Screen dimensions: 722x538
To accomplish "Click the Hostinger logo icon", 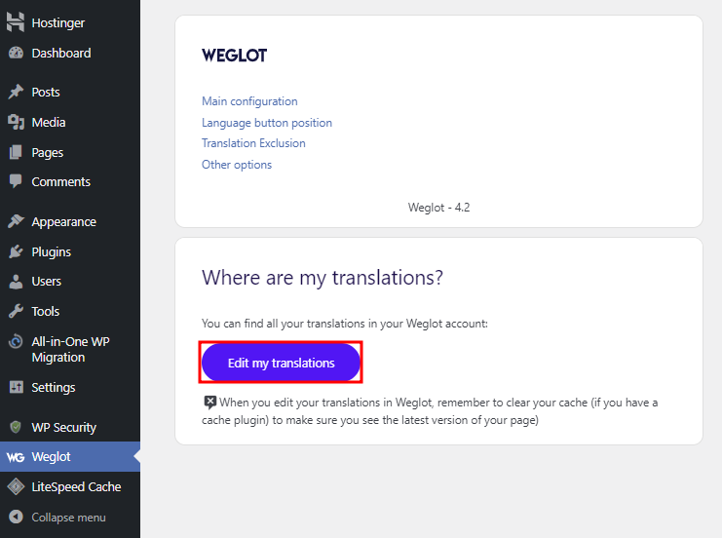I will click(16, 23).
